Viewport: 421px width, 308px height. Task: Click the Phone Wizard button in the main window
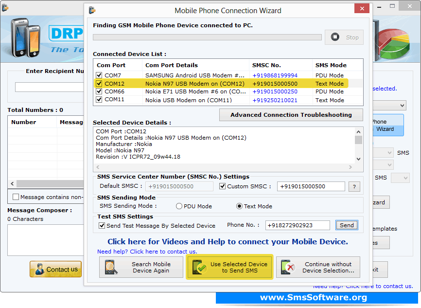pos(388,125)
